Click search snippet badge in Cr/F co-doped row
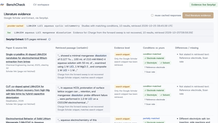This screenshot has height=123, width=218. click(123, 86)
